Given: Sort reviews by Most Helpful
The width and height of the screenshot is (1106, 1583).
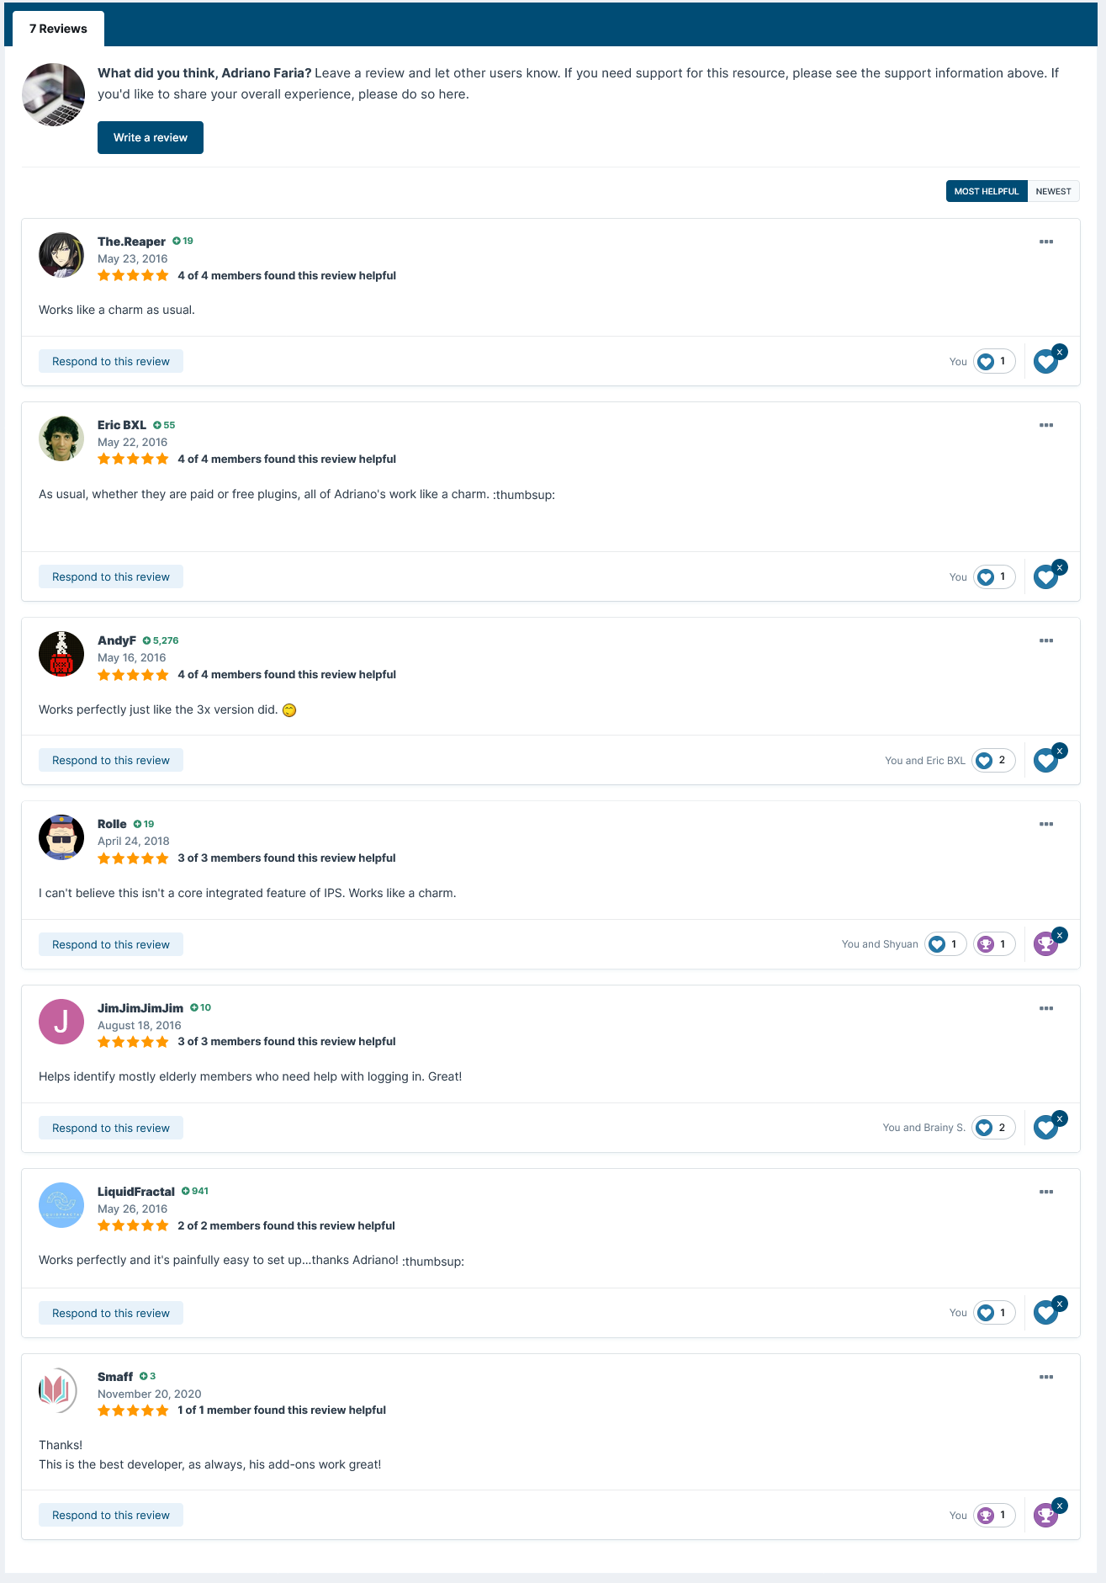Looking at the screenshot, I should (x=987, y=191).
